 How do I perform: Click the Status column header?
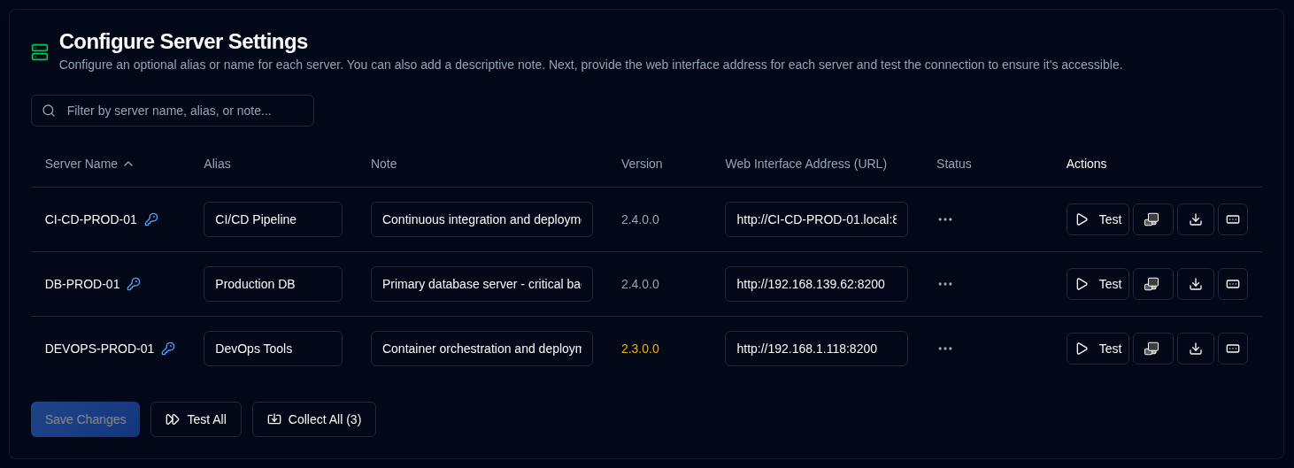[954, 164]
